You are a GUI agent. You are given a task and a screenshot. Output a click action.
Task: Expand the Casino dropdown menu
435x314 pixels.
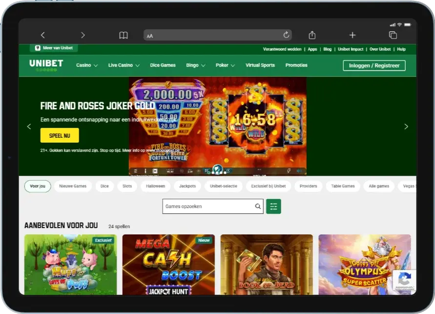click(x=86, y=64)
